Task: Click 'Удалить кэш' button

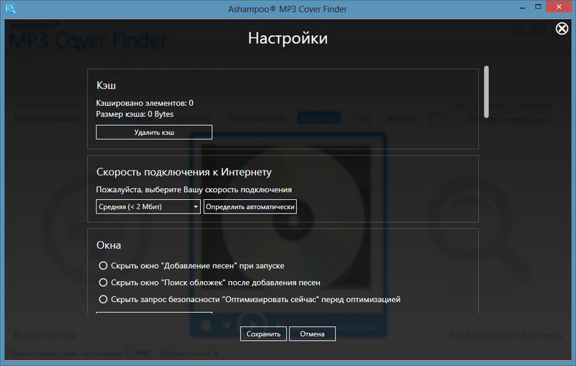Action: [x=154, y=132]
